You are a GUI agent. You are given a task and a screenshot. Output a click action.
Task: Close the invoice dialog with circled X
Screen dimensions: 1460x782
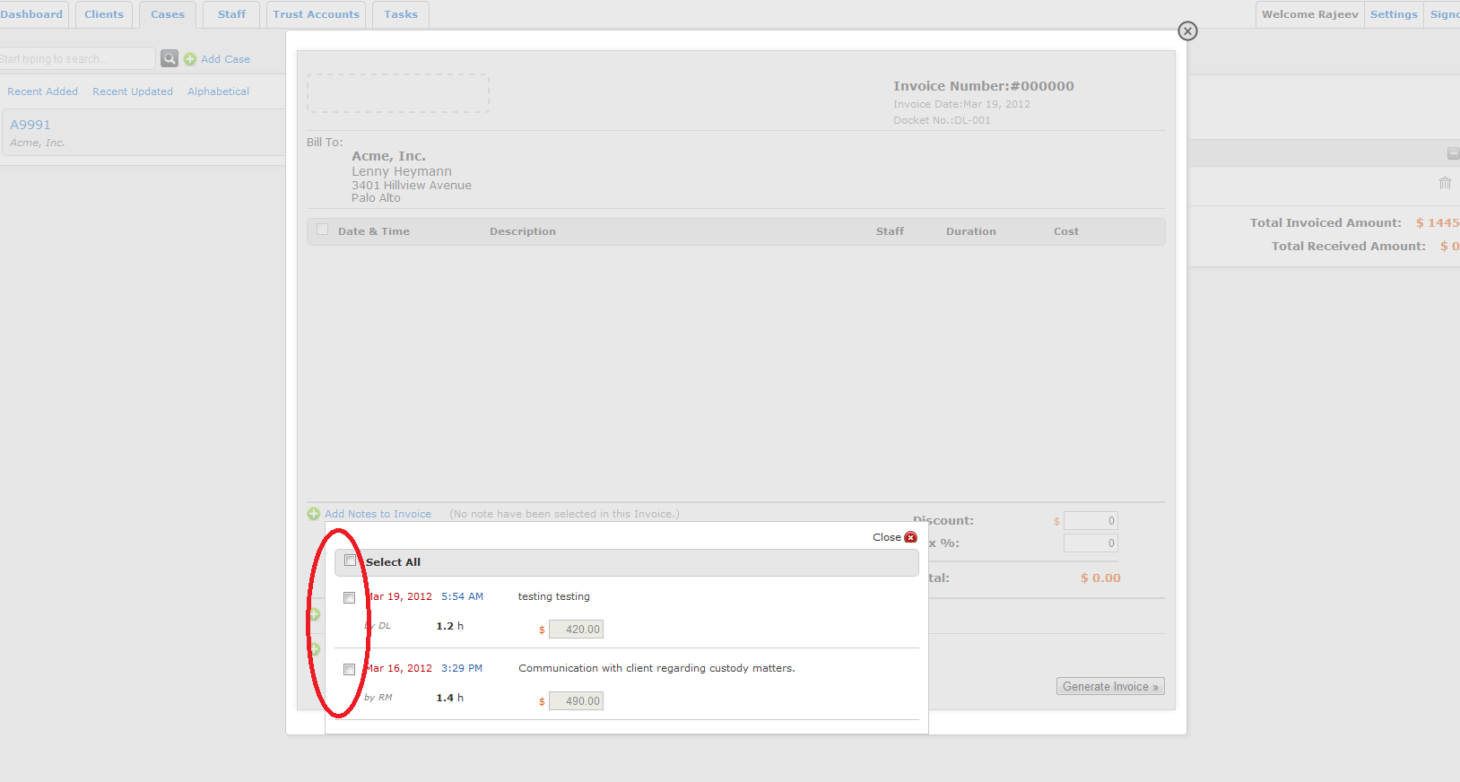(1187, 31)
